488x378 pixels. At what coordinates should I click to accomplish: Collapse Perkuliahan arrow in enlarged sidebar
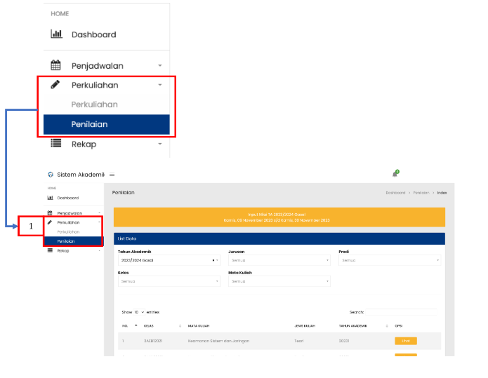point(160,85)
